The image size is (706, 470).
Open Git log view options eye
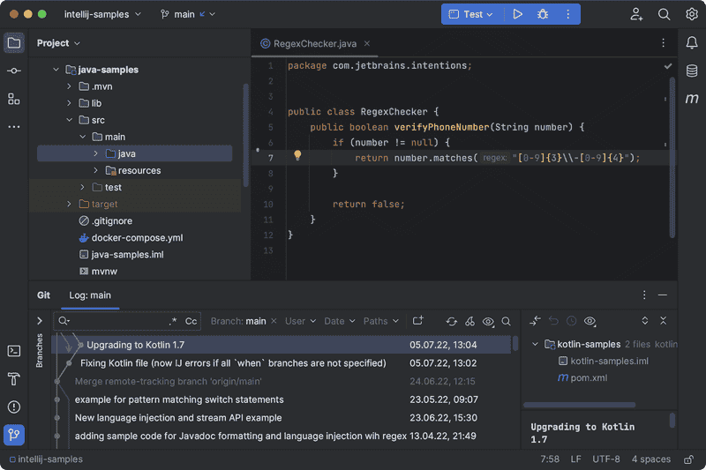[x=488, y=321]
